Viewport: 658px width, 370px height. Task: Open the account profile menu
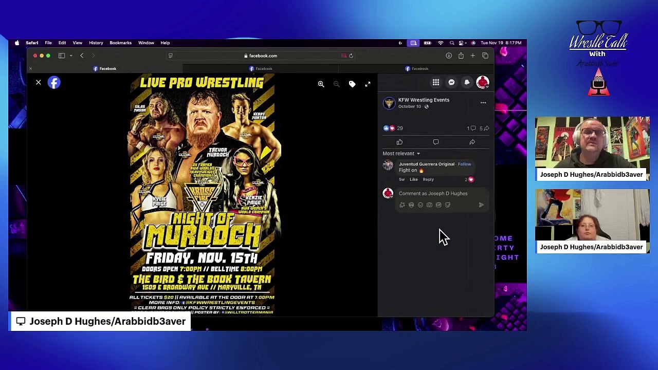(482, 82)
